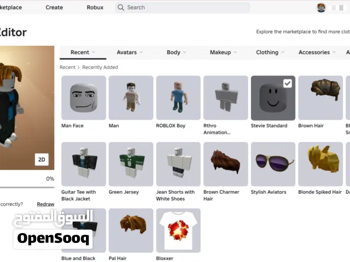Open the Robux page in navigation
Screen dimensions: 350x262
[95, 7]
